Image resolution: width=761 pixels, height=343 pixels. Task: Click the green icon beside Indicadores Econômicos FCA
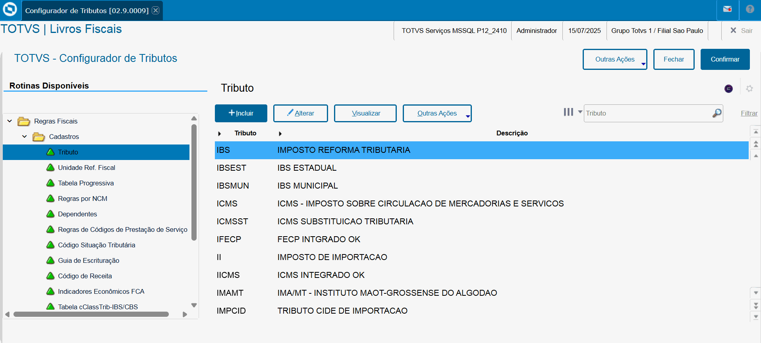50,291
